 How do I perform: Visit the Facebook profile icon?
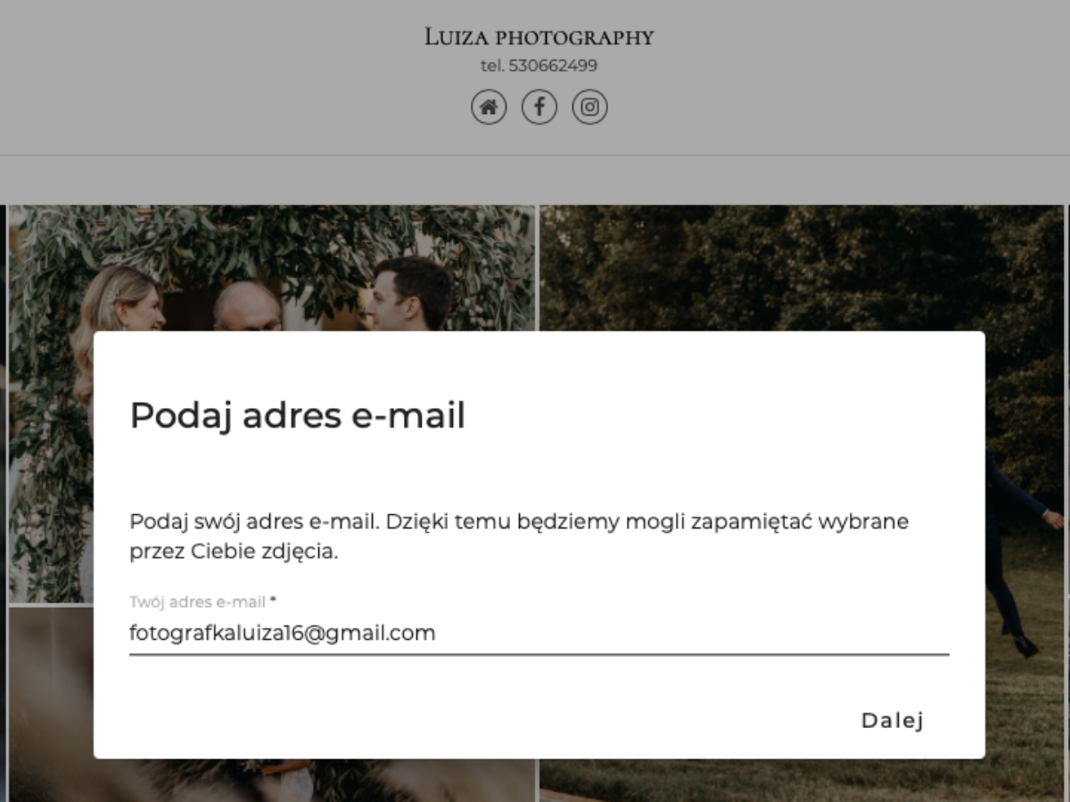click(539, 107)
